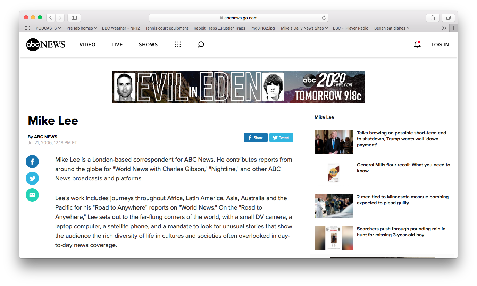Expand Mike's Daily News Sites folder
The width and height of the screenshot is (477, 286).
coord(304,28)
